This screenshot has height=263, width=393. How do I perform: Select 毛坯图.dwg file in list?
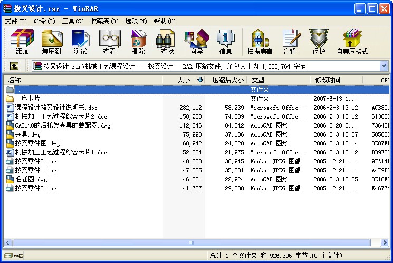click(31, 179)
